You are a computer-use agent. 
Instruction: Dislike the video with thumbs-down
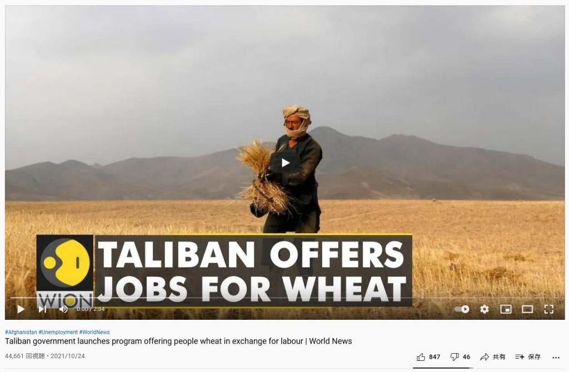point(460,357)
